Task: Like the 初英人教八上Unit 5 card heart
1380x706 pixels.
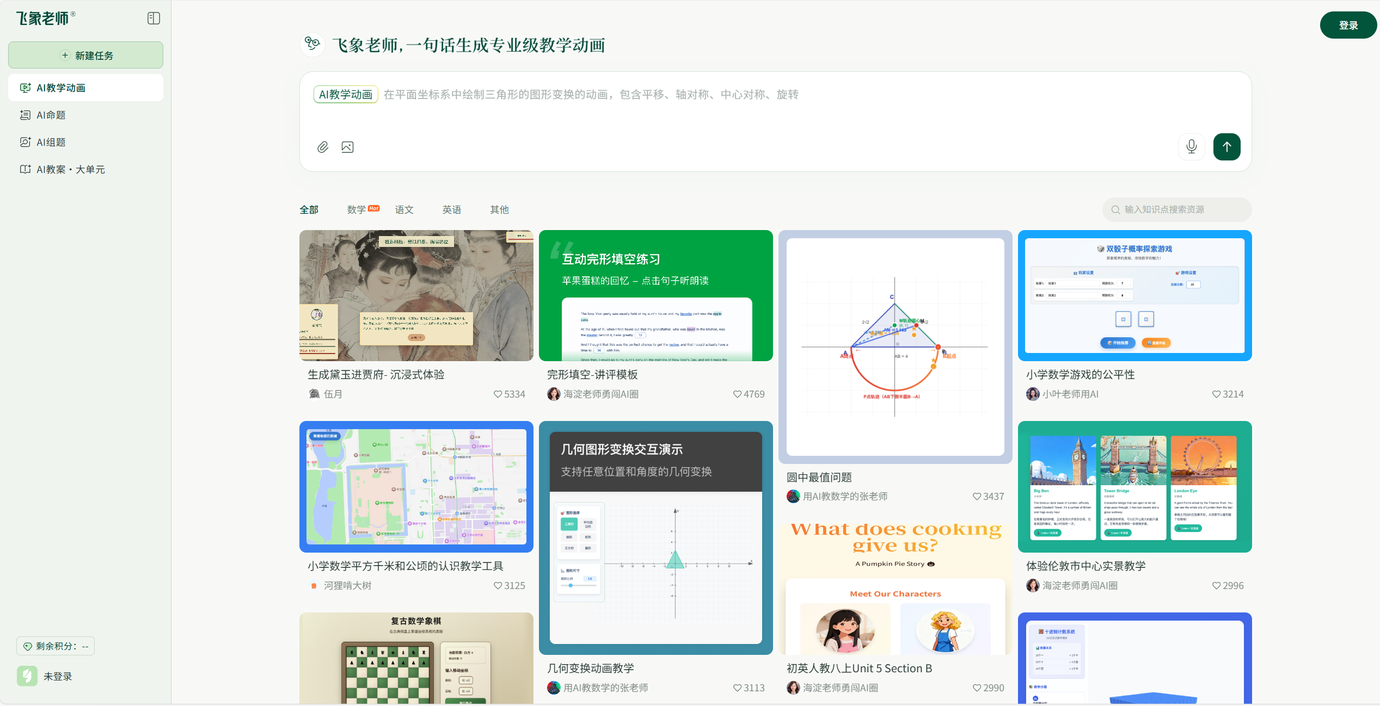Action: 977,688
